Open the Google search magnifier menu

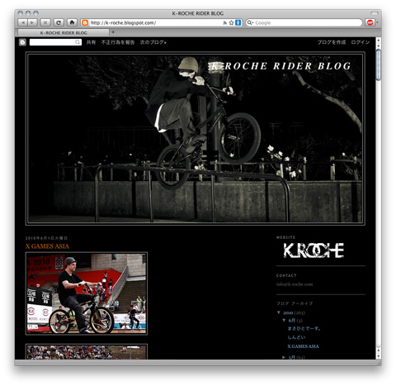point(250,22)
